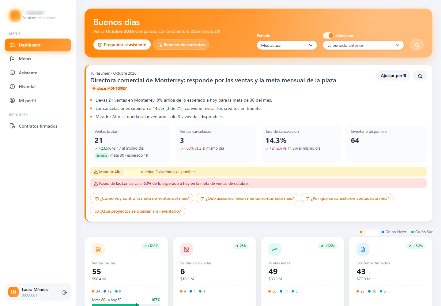Image resolution: width=441 pixels, height=306 pixels.
Task: Click Reporte de contratos button
Action: click(181, 45)
